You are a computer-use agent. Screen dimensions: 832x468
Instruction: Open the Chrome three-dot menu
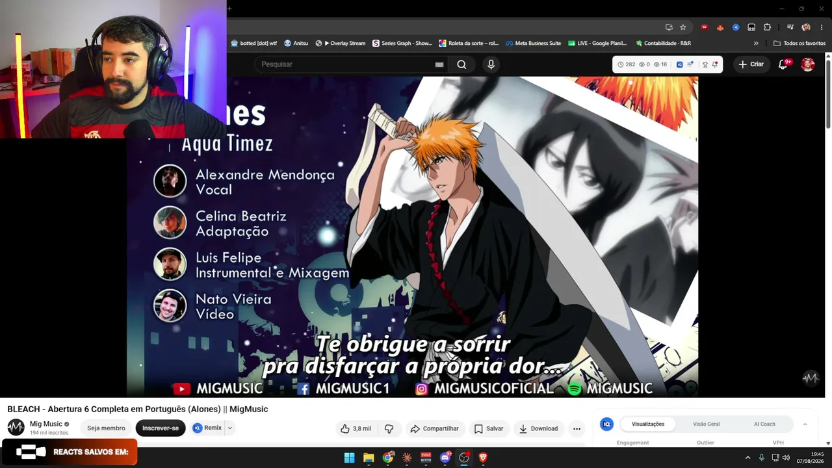click(x=822, y=27)
